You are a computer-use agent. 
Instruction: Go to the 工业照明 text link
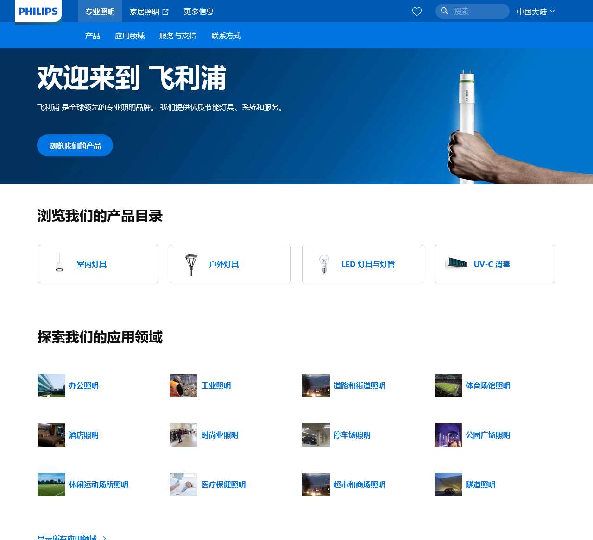[216, 385]
